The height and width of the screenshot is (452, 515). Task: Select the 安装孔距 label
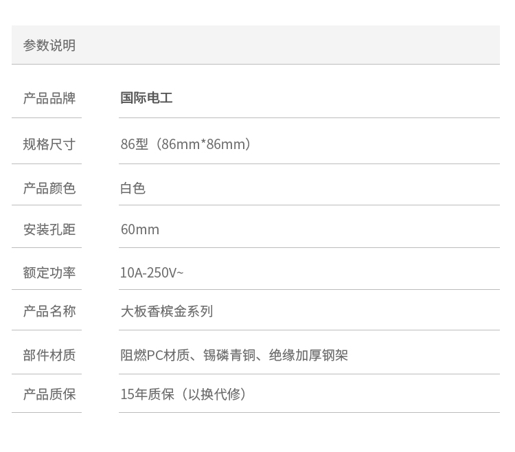[x=49, y=229]
